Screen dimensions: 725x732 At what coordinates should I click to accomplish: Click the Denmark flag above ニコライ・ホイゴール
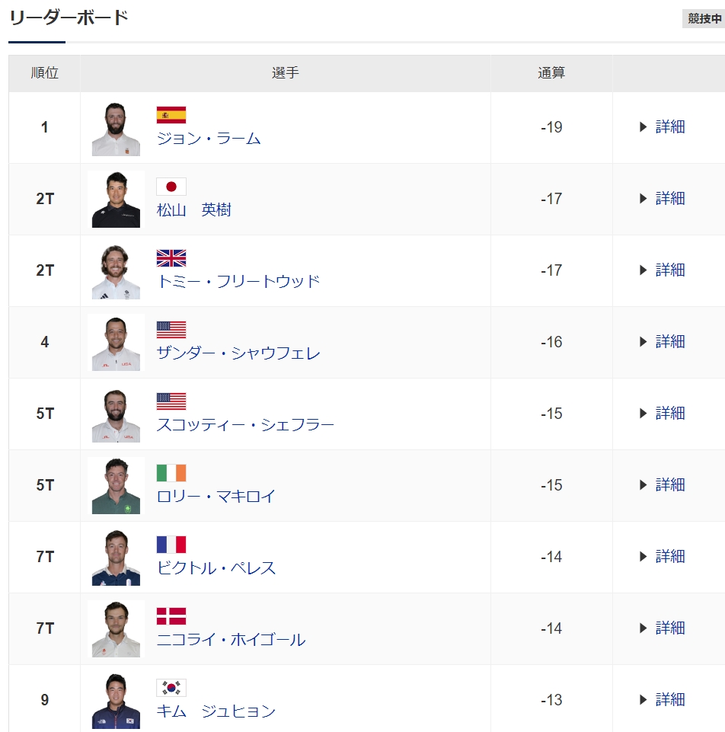(171, 616)
